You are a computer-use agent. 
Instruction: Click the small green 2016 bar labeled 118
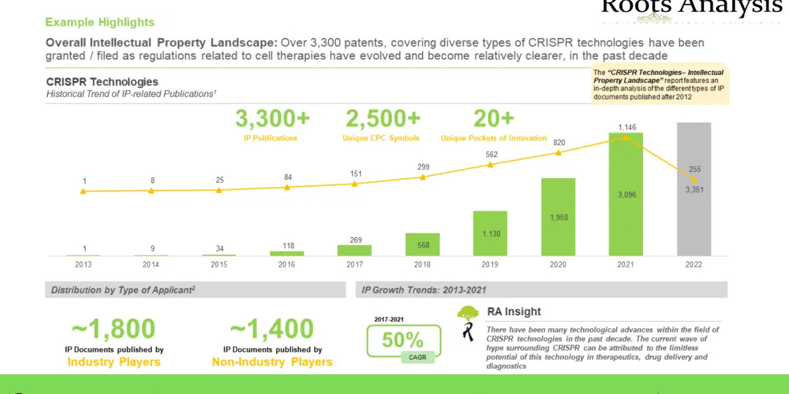(286, 252)
